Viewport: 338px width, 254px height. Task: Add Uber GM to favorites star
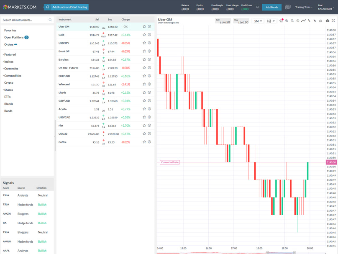pos(144,26)
